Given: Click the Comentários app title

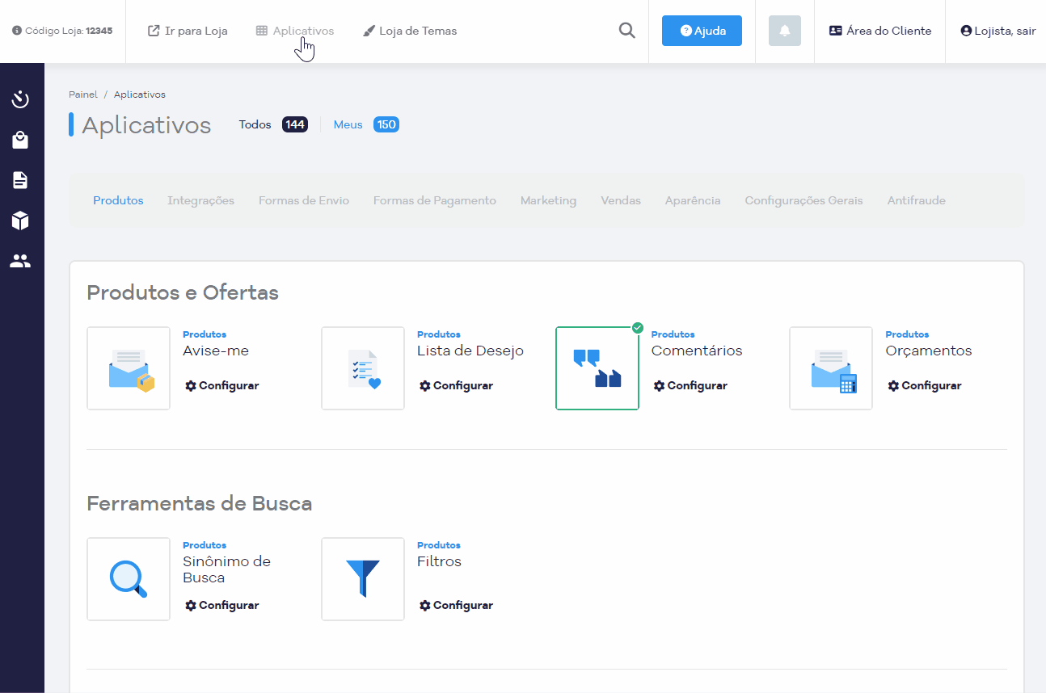Looking at the screenshot, I should pyautogui.click(x=697, y=351).
